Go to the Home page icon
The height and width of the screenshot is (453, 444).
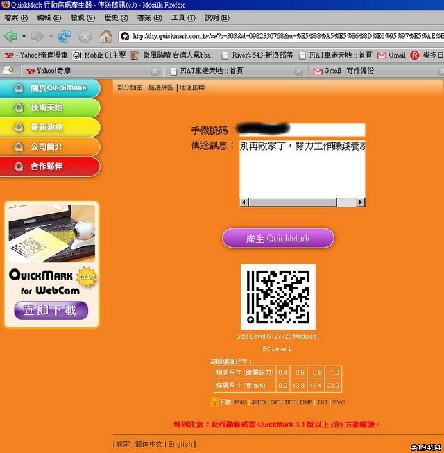pyautogui.click(x=106, y=36)
